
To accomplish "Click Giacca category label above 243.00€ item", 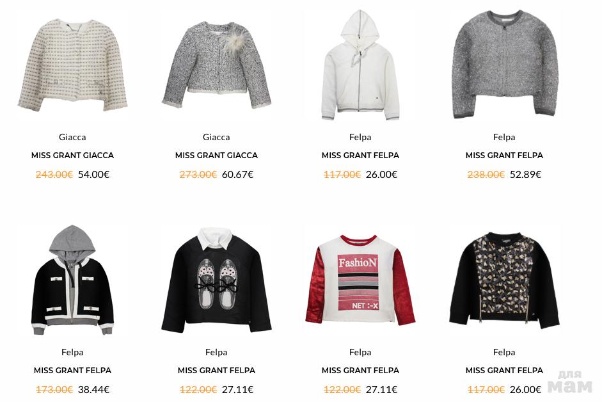I will point(72,137).
